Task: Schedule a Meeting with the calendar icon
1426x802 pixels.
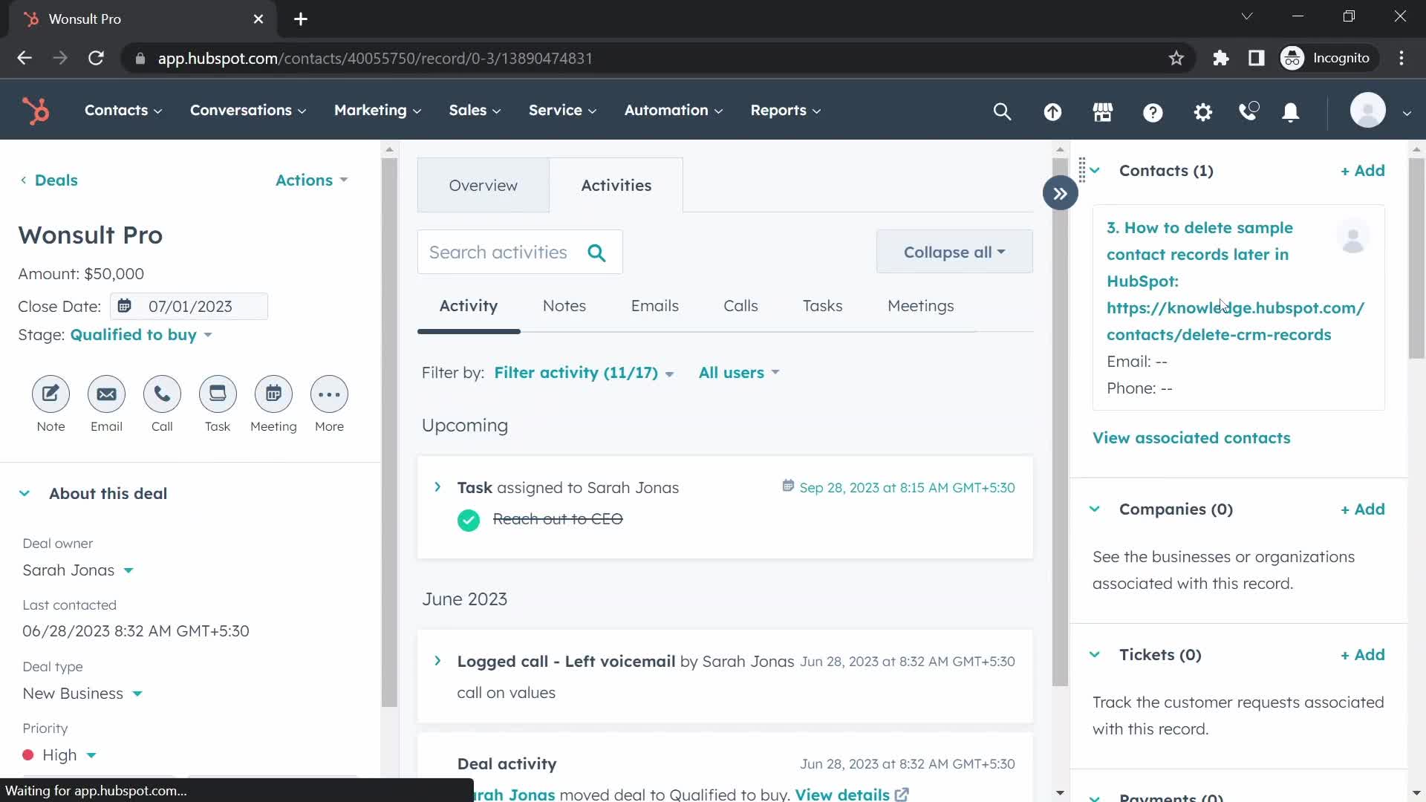Action: [273, 394]
